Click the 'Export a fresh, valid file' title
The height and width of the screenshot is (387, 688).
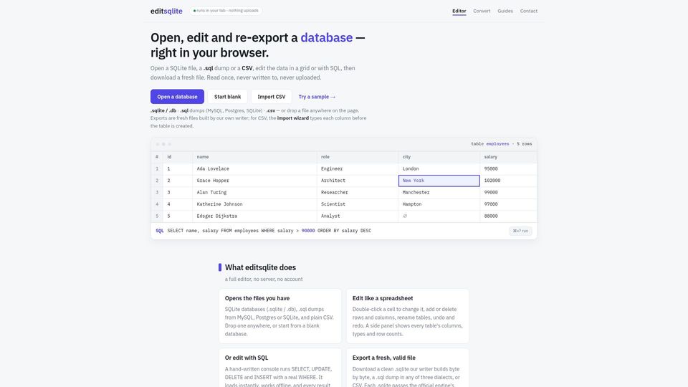coord(384,358)
